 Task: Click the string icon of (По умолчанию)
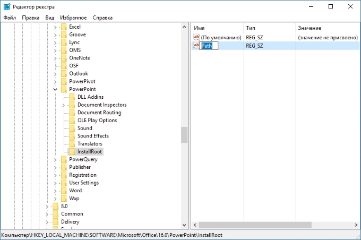(x=196, y=37)
